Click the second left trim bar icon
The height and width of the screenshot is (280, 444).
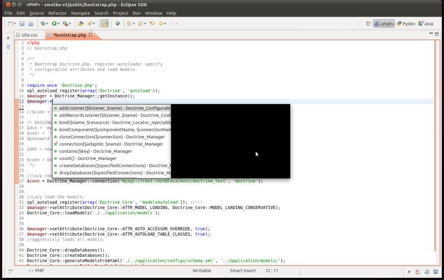tap(8, 47)
